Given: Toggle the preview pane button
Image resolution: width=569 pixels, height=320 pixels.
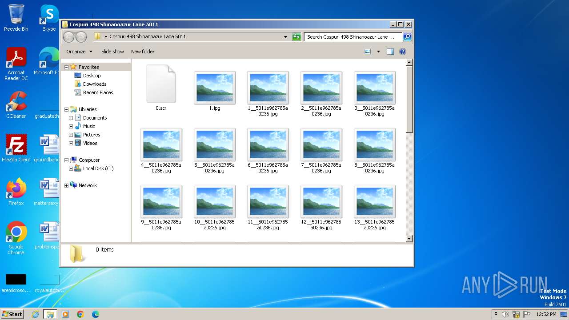Looking at the screenshot, I should point(390,52).
